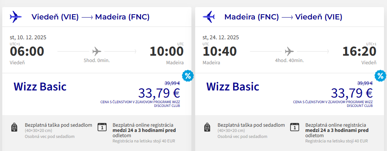Screen dimensions: 387x151
Task: Click the date st, 24. 12. 2025
Action: [x=221, y=37]
